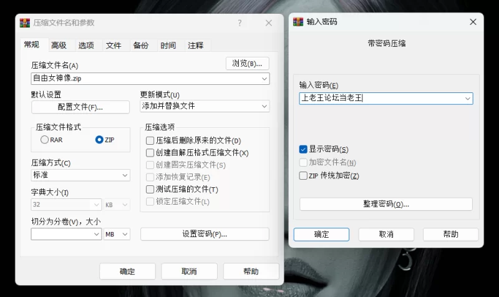Viewport: 499px width, 297px height.
Task: Toggle 创建固实压缩文件 checkbox
Action: 150,165
